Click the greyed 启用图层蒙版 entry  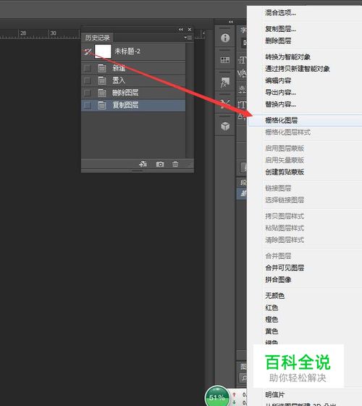coord(285,149)
